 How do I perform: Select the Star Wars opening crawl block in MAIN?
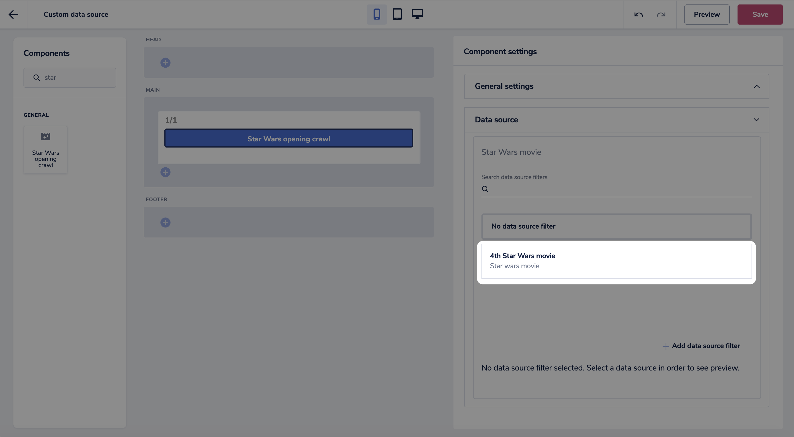point(289,138)
